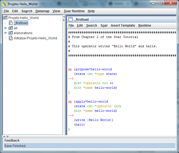Image resolution: width=179 pixels, height=153 pixels.
Task: Click the _firstload file icon in tree
Action: click(11, 23)
